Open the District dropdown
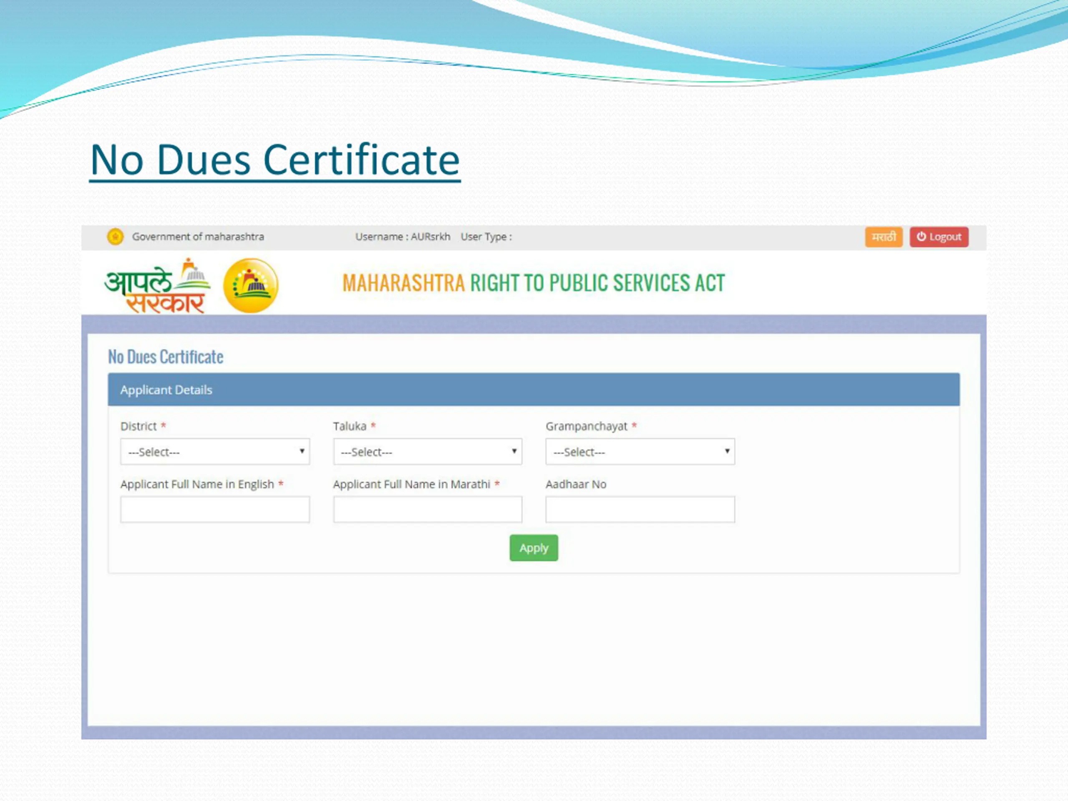 pyautogui.click(x=215, y=451)
